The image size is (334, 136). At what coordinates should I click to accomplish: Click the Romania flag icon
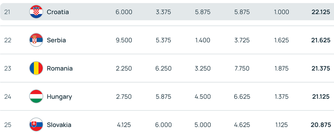[36, 68]
